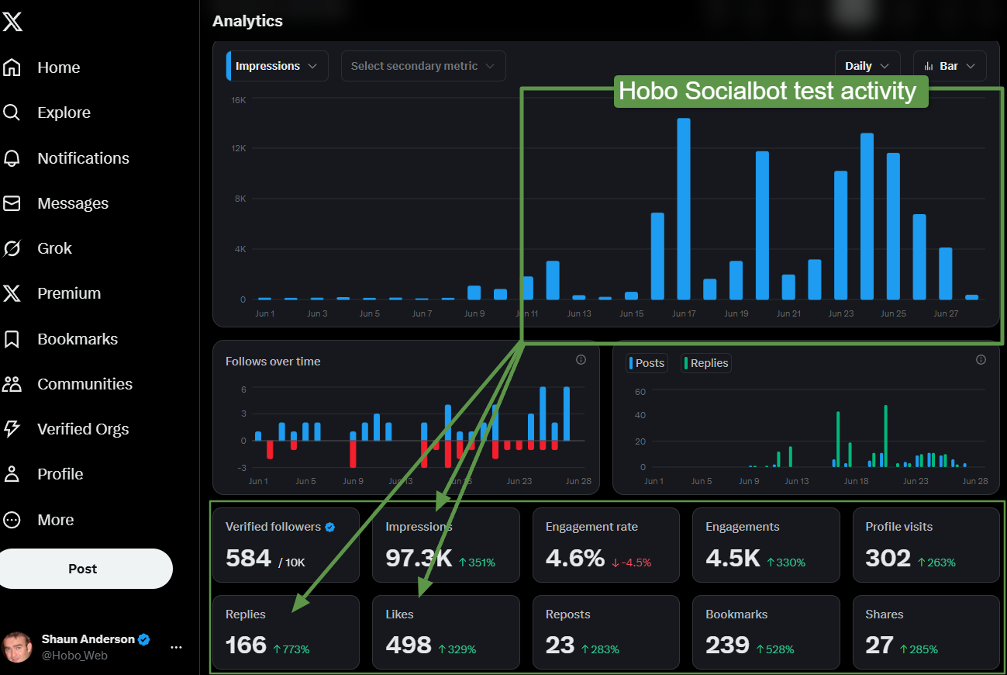Select the Likes 498 card
1007x675 pixels.
(446, 632)
